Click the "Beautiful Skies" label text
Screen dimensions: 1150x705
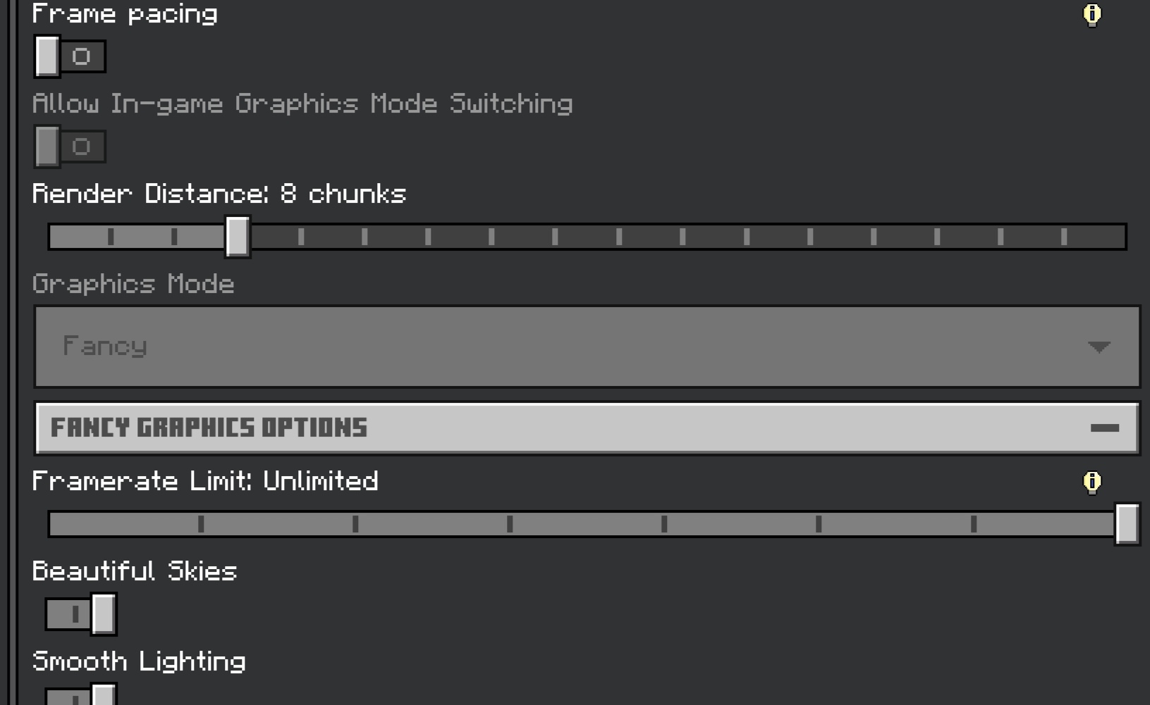(135, 571)
